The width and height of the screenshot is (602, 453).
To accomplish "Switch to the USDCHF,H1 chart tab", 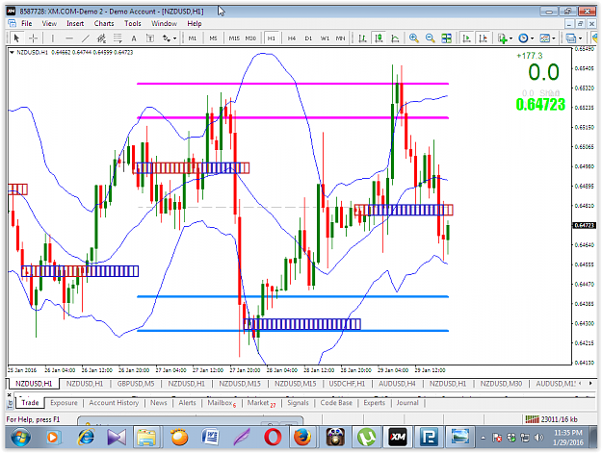I will click(x=347, y=383).
